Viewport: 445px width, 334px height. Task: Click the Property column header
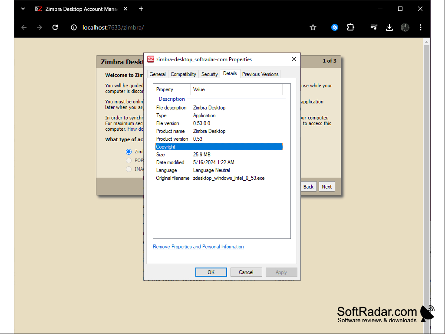pos(172,89)
